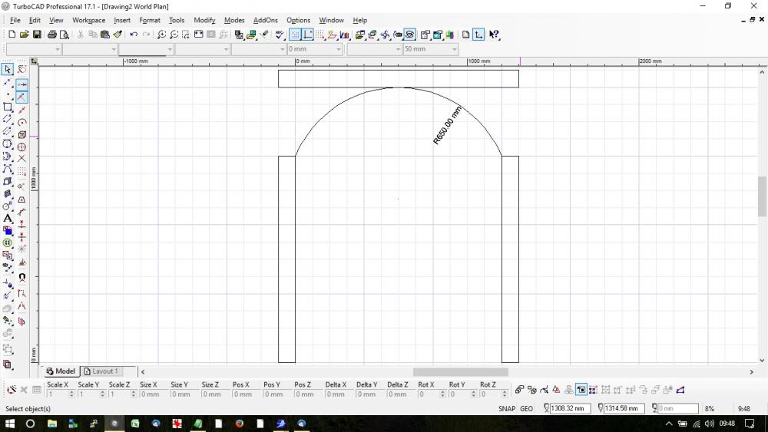Viewport: 768px width, 432px height.
Task: Click the vertical scrollbar thumb
Action: (762, 196)
